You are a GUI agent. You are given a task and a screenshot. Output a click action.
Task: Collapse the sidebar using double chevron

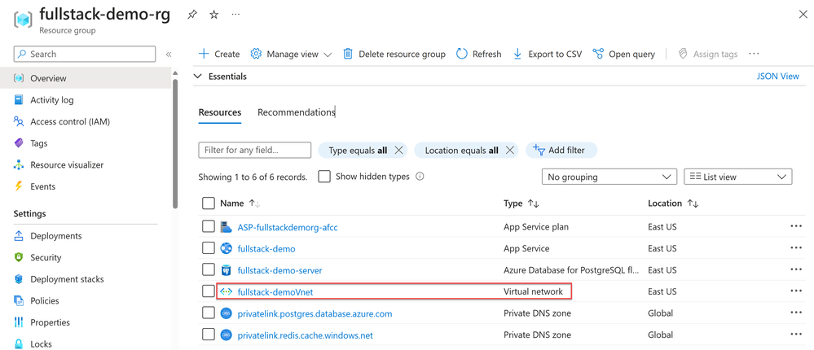[x=169, y=54]
